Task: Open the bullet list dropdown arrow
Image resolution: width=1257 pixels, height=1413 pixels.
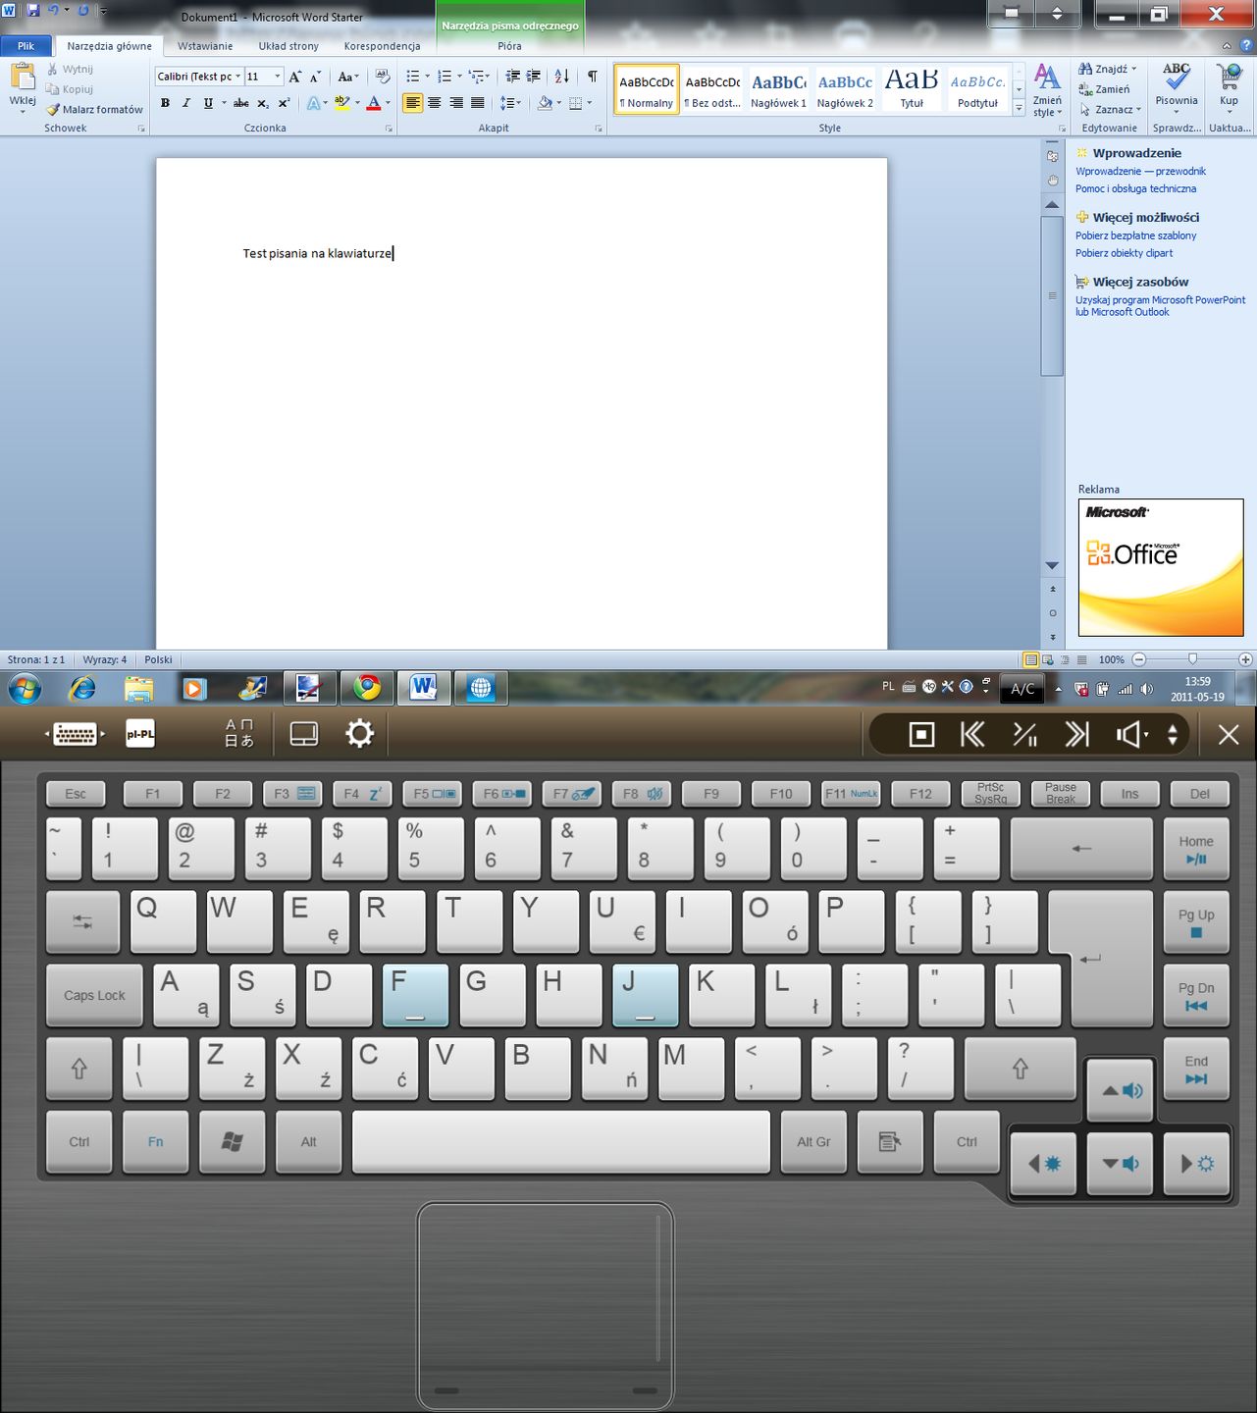Action: (x=427, y=77)
